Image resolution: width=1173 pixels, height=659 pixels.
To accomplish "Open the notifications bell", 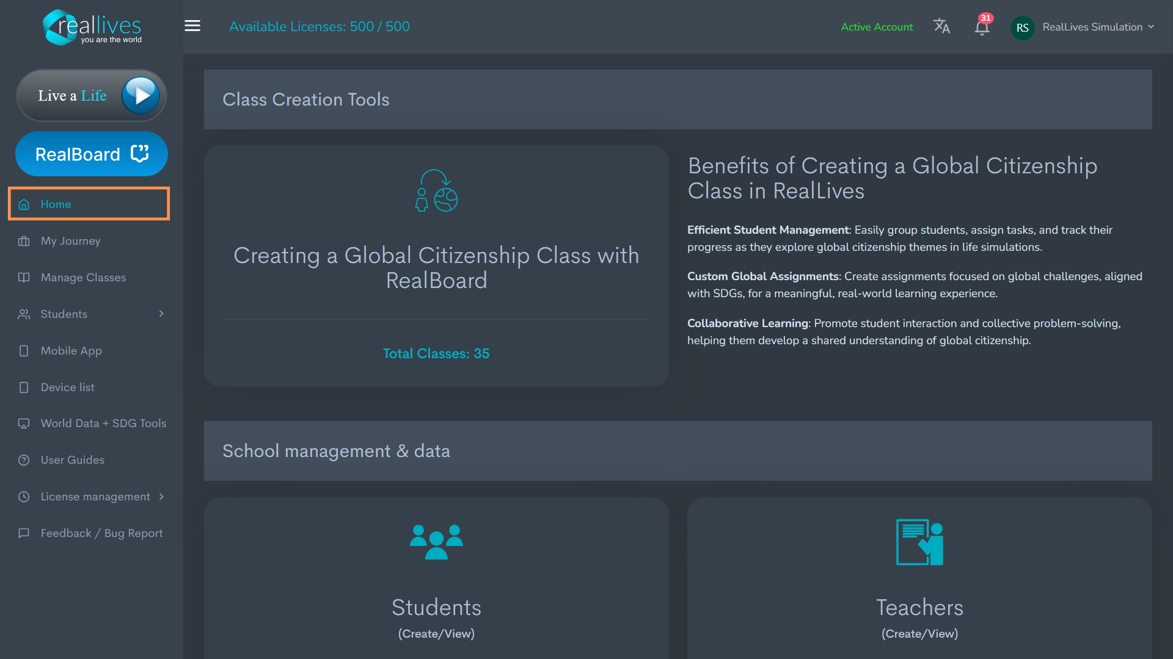I will [982, 27].
